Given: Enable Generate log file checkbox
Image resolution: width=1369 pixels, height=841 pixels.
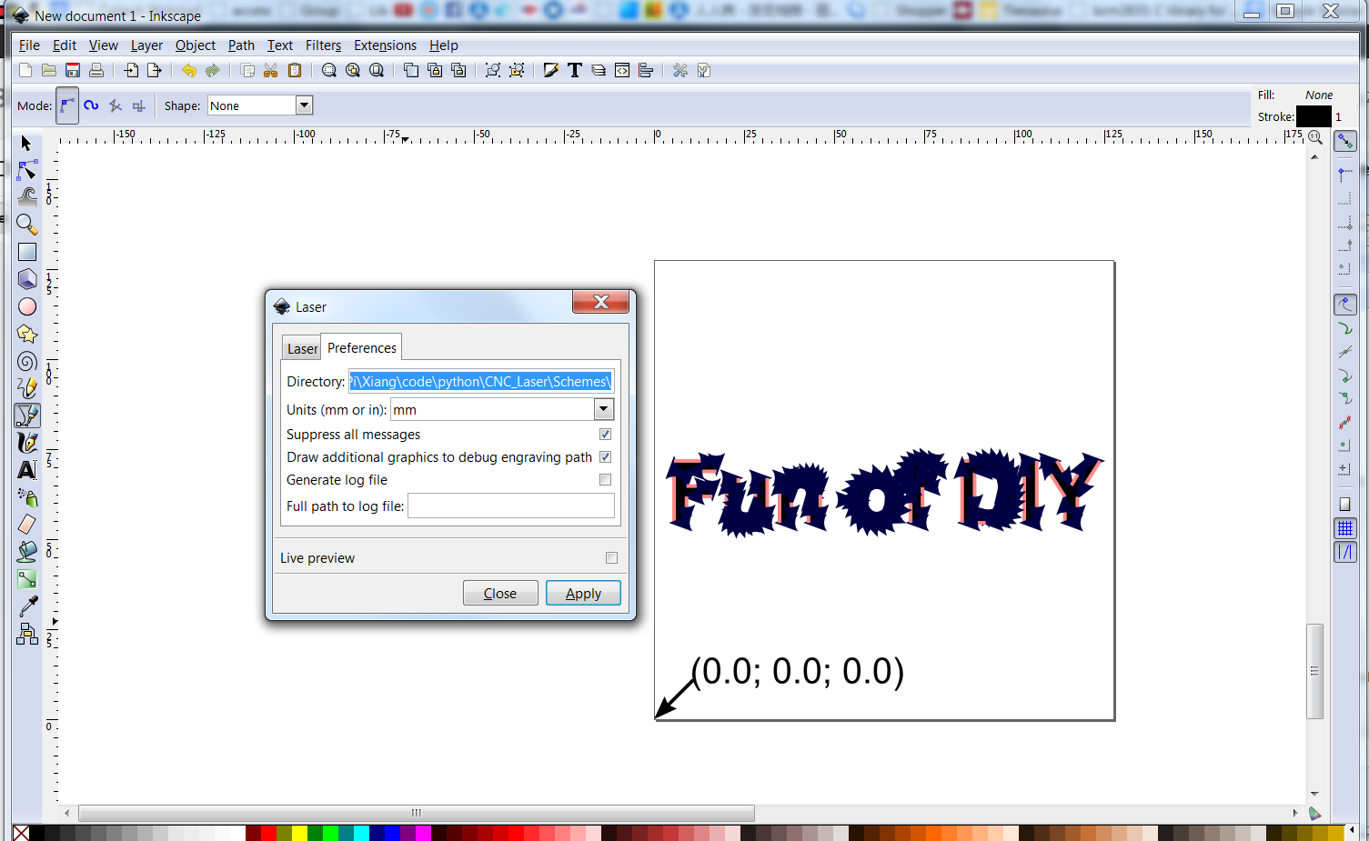Looking at the screenshot, I should coord(605,480).
